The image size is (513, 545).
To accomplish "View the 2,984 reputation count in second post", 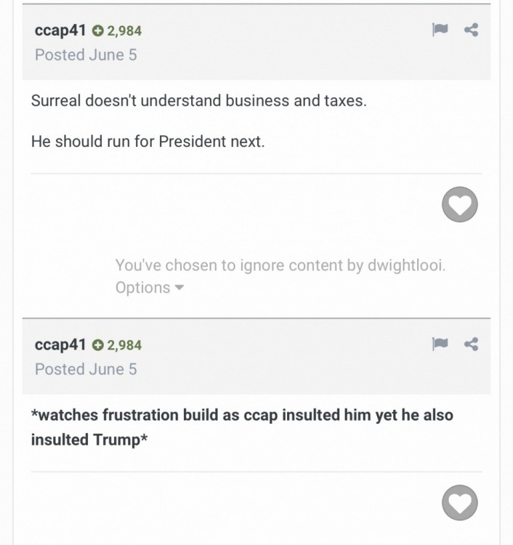I will tap(124, 345).
